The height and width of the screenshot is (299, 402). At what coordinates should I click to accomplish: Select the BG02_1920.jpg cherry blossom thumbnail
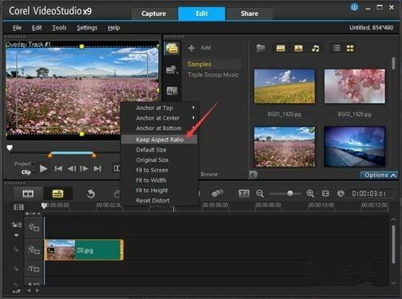[x=355, y=86]
